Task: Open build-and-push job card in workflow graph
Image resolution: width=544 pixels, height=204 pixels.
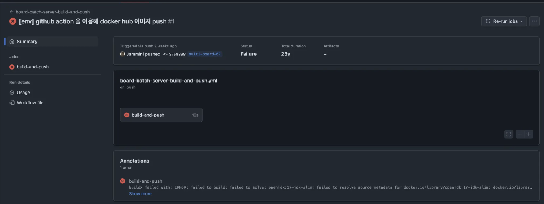Action: (161, 115)
